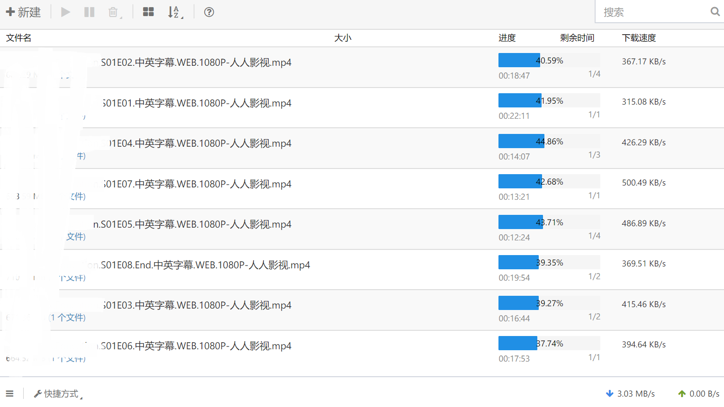Viewport: 724px width, 407px height.
Task: Click the 426.29 KB/s speed value
Action: 644,142
